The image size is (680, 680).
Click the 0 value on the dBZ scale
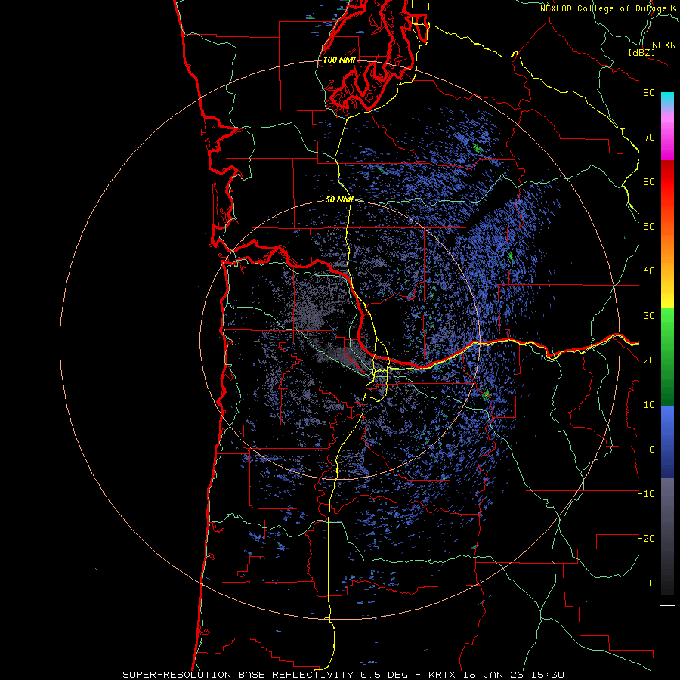pyautogui.click(x=652, y=450)
